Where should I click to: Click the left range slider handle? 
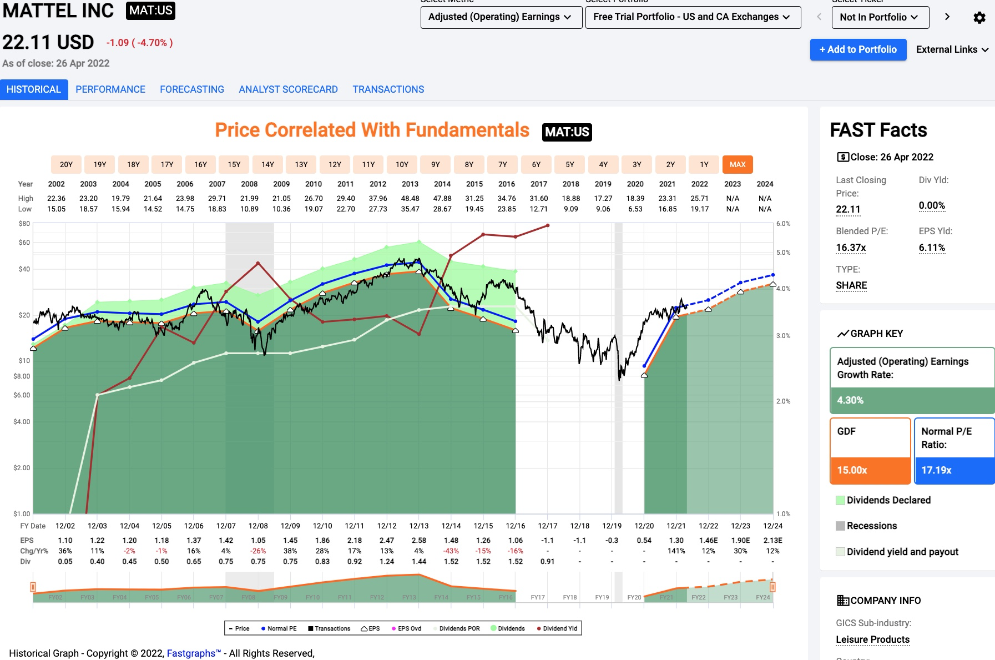[33, 587]
